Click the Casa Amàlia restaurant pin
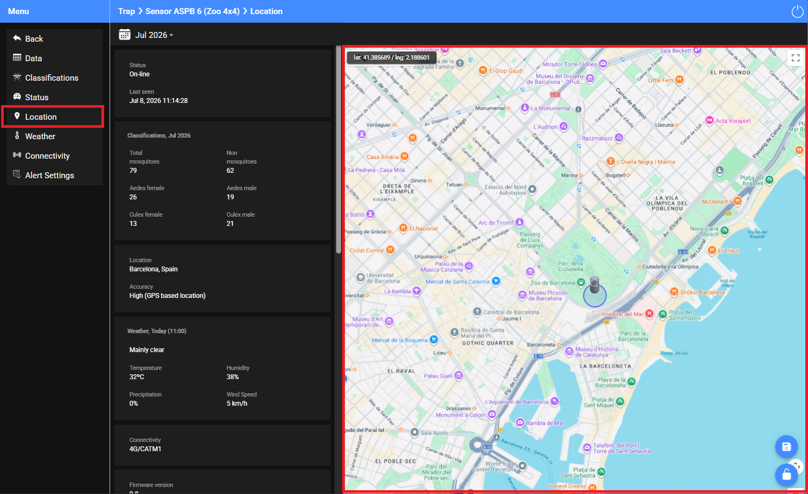This screenshot has height=494, width=808. (x=404, y=157)
